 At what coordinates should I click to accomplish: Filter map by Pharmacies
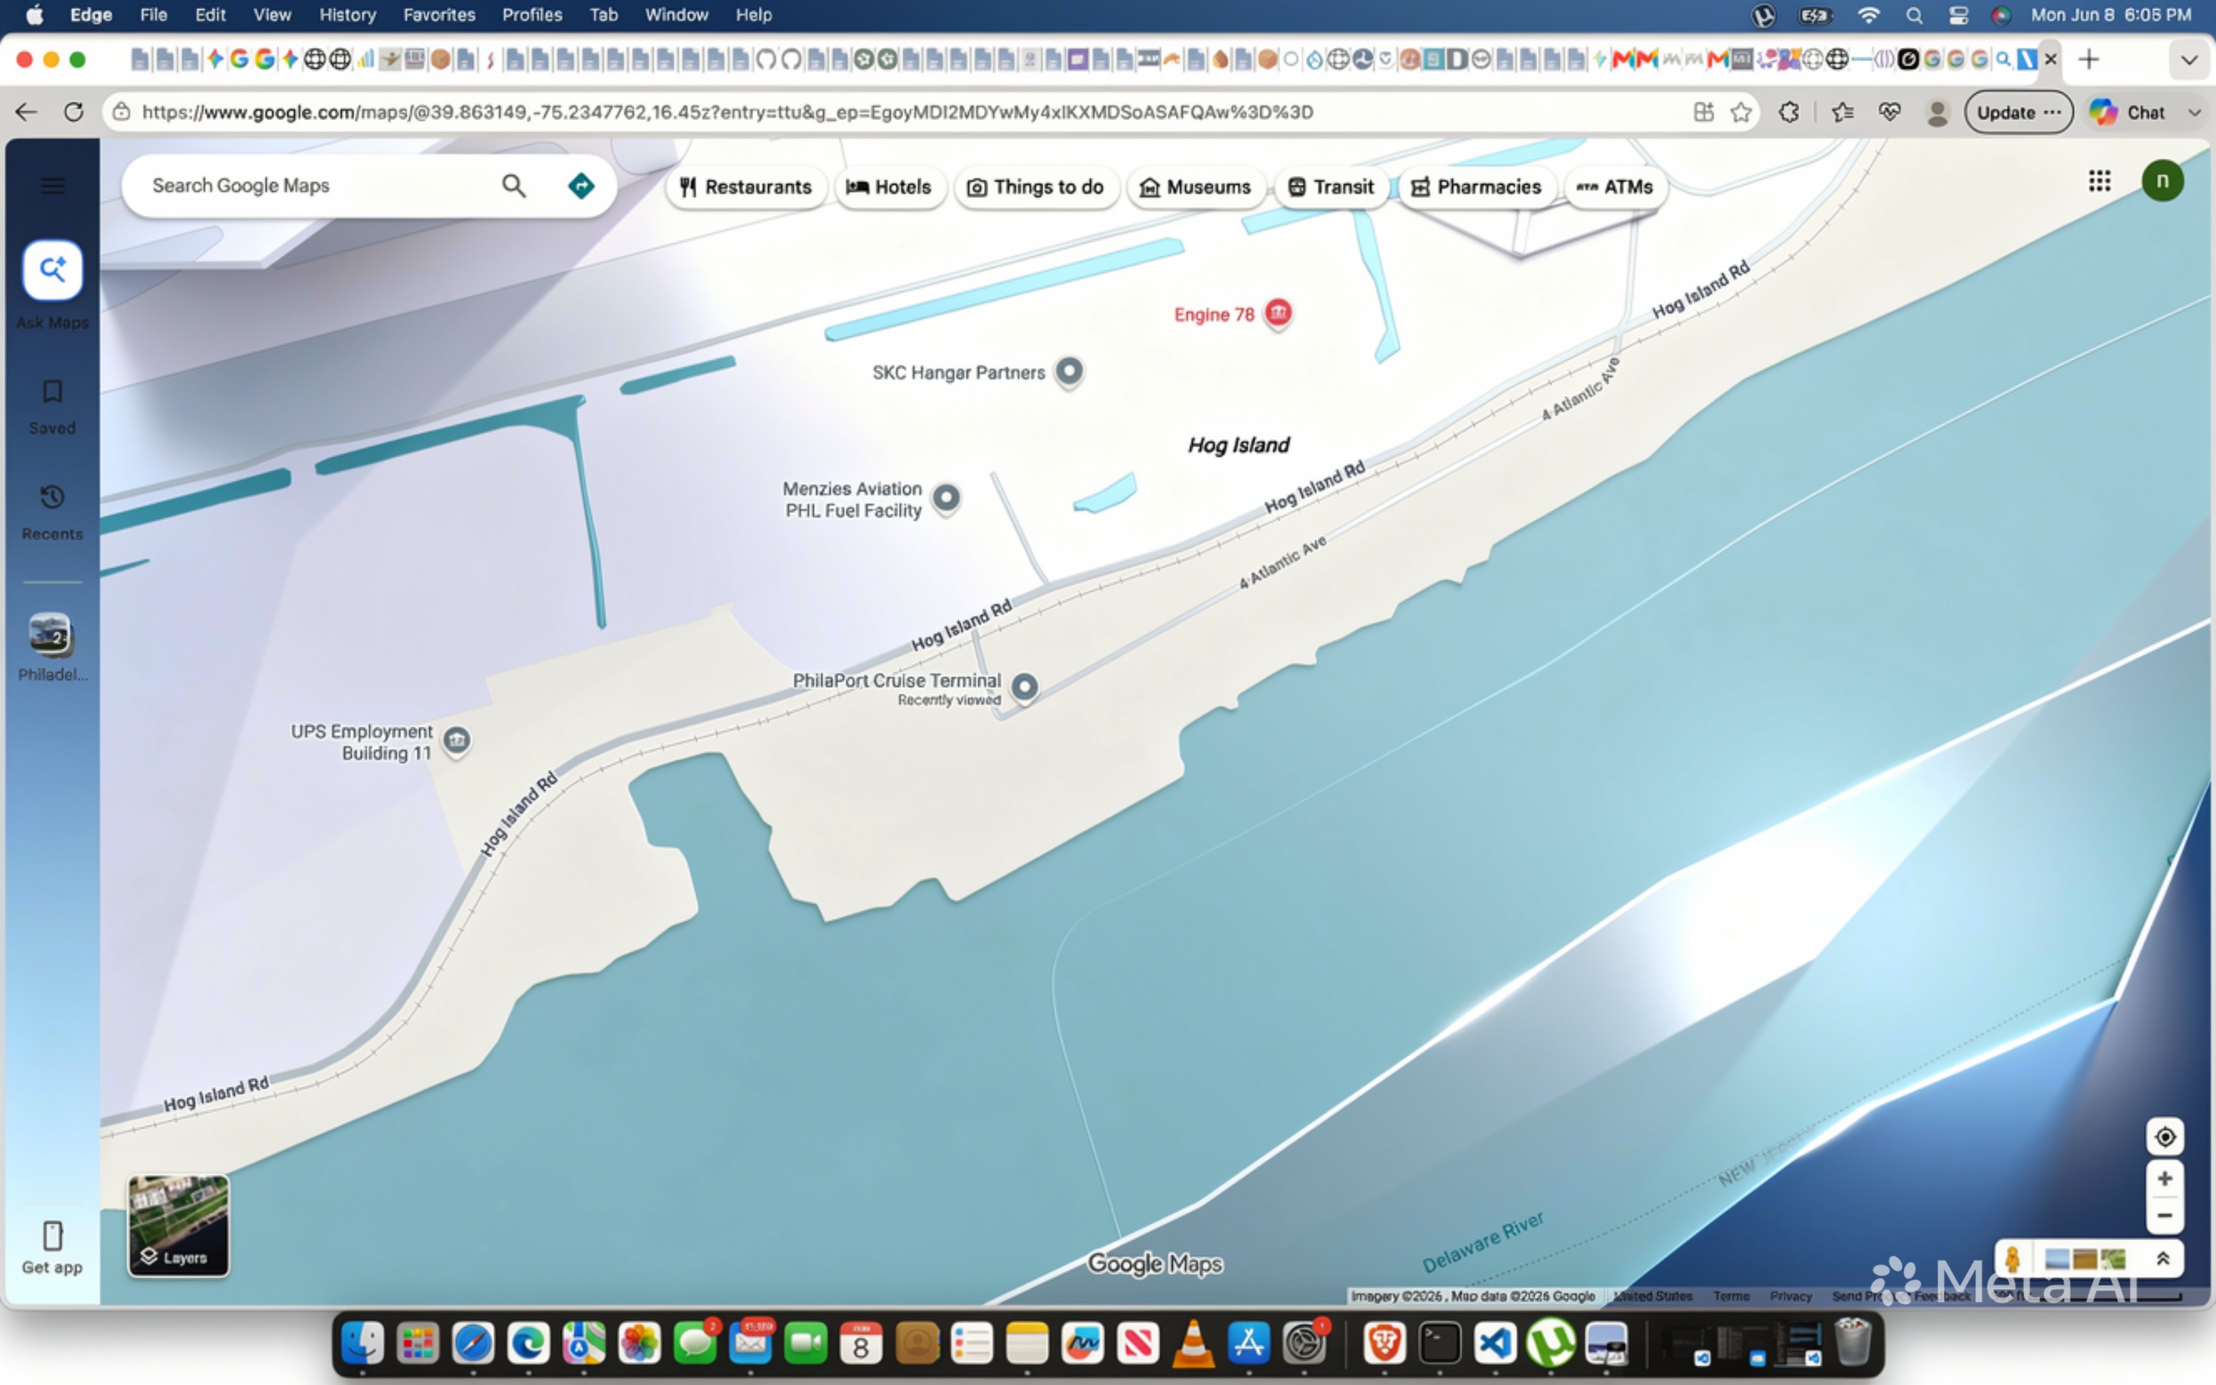tap(1476, 187)
